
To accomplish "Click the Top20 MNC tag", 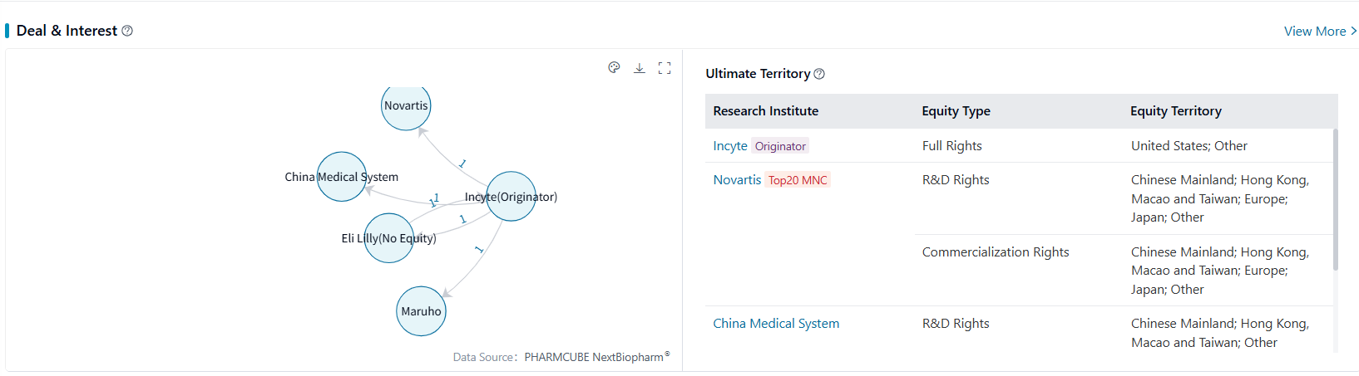I will tap(798, 180).
